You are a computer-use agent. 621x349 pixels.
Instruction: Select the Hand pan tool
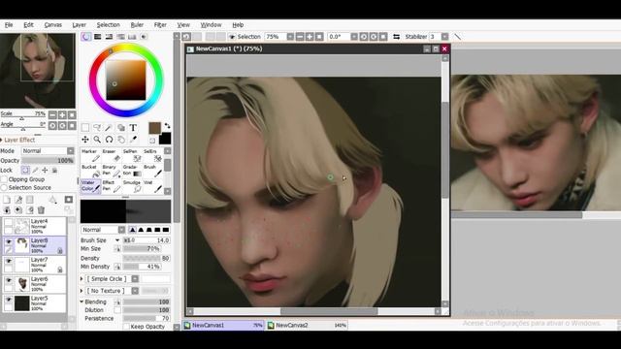pos(121,140)
